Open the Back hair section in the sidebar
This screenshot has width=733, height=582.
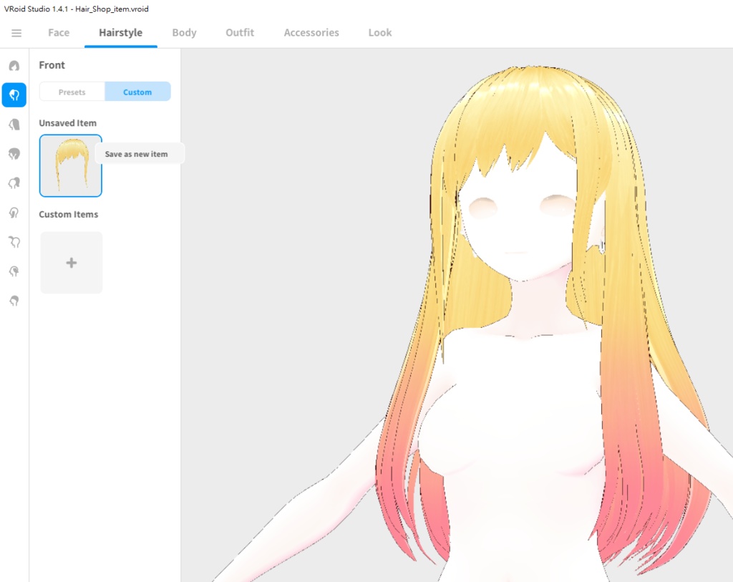tap(14, 124)
